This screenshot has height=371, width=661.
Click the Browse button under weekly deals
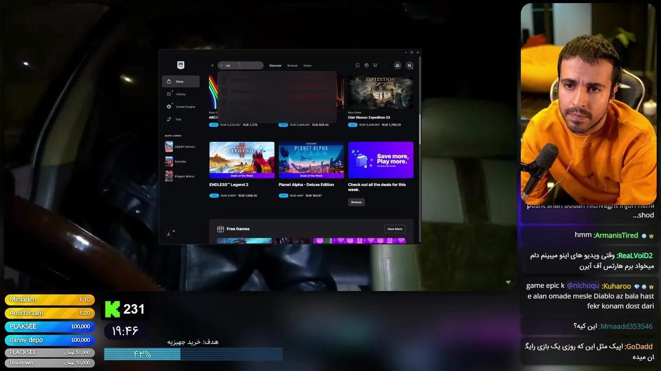[356, 202]
